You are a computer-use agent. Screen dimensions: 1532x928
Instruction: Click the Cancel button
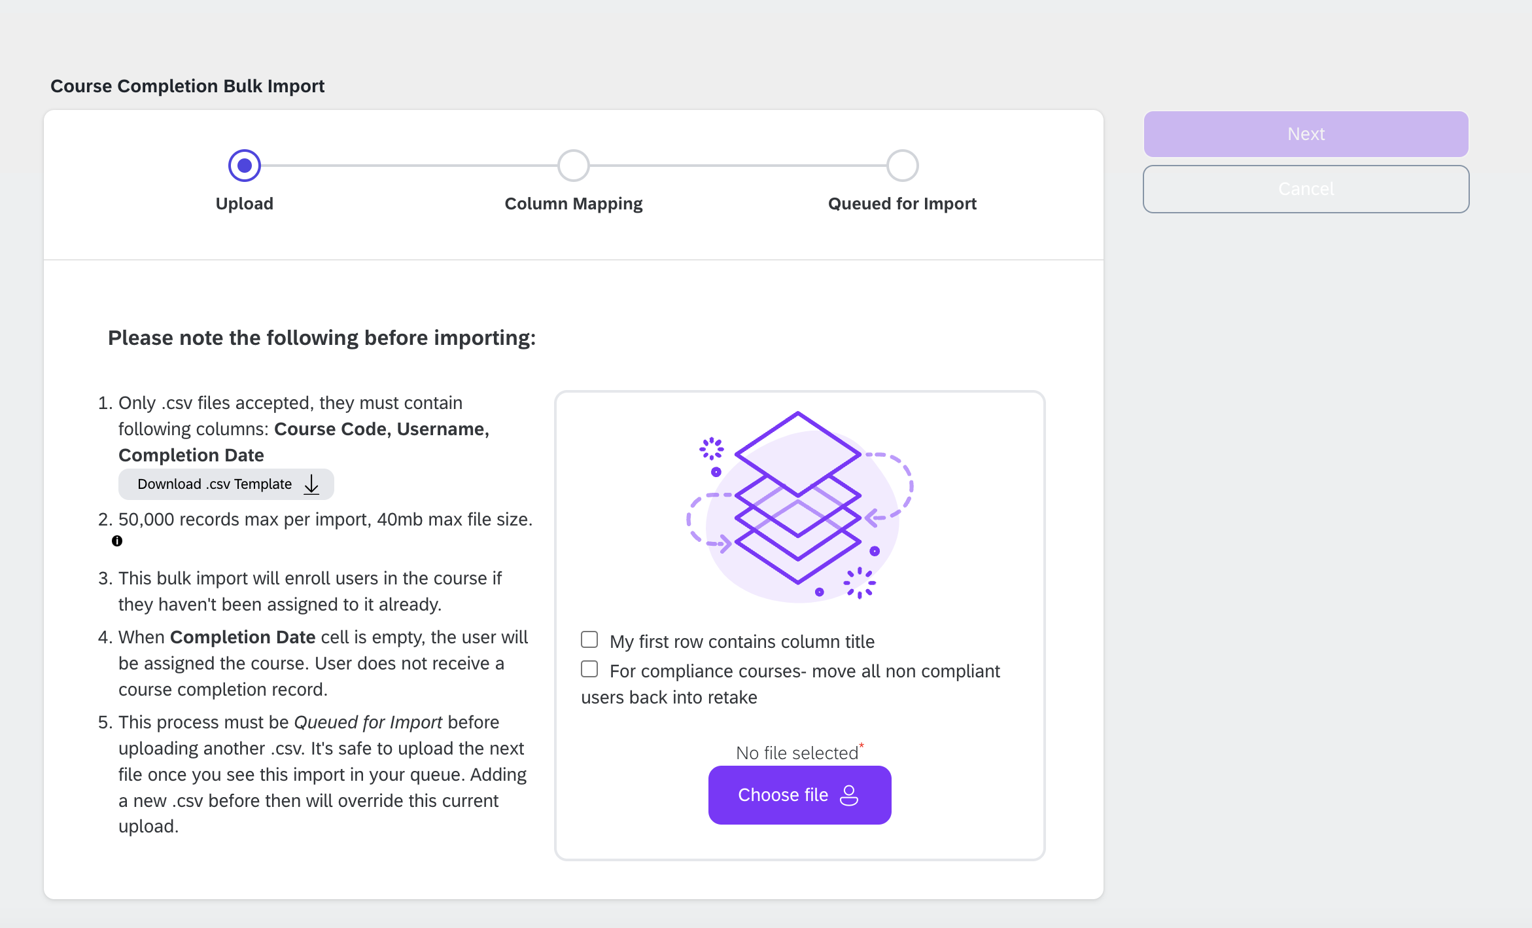click(1306, 189)
